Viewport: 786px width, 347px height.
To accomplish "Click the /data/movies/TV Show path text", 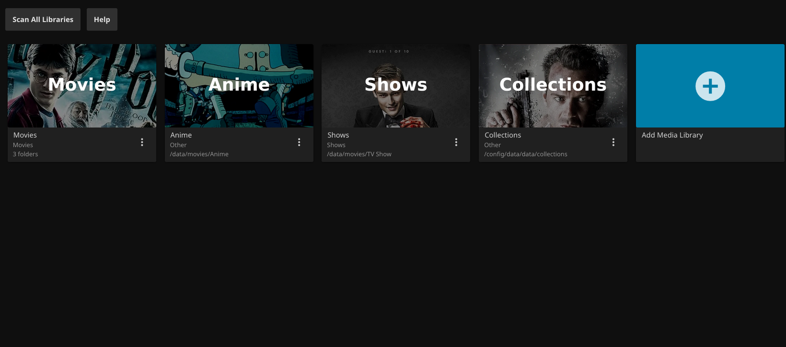I will tap(359, 154).
